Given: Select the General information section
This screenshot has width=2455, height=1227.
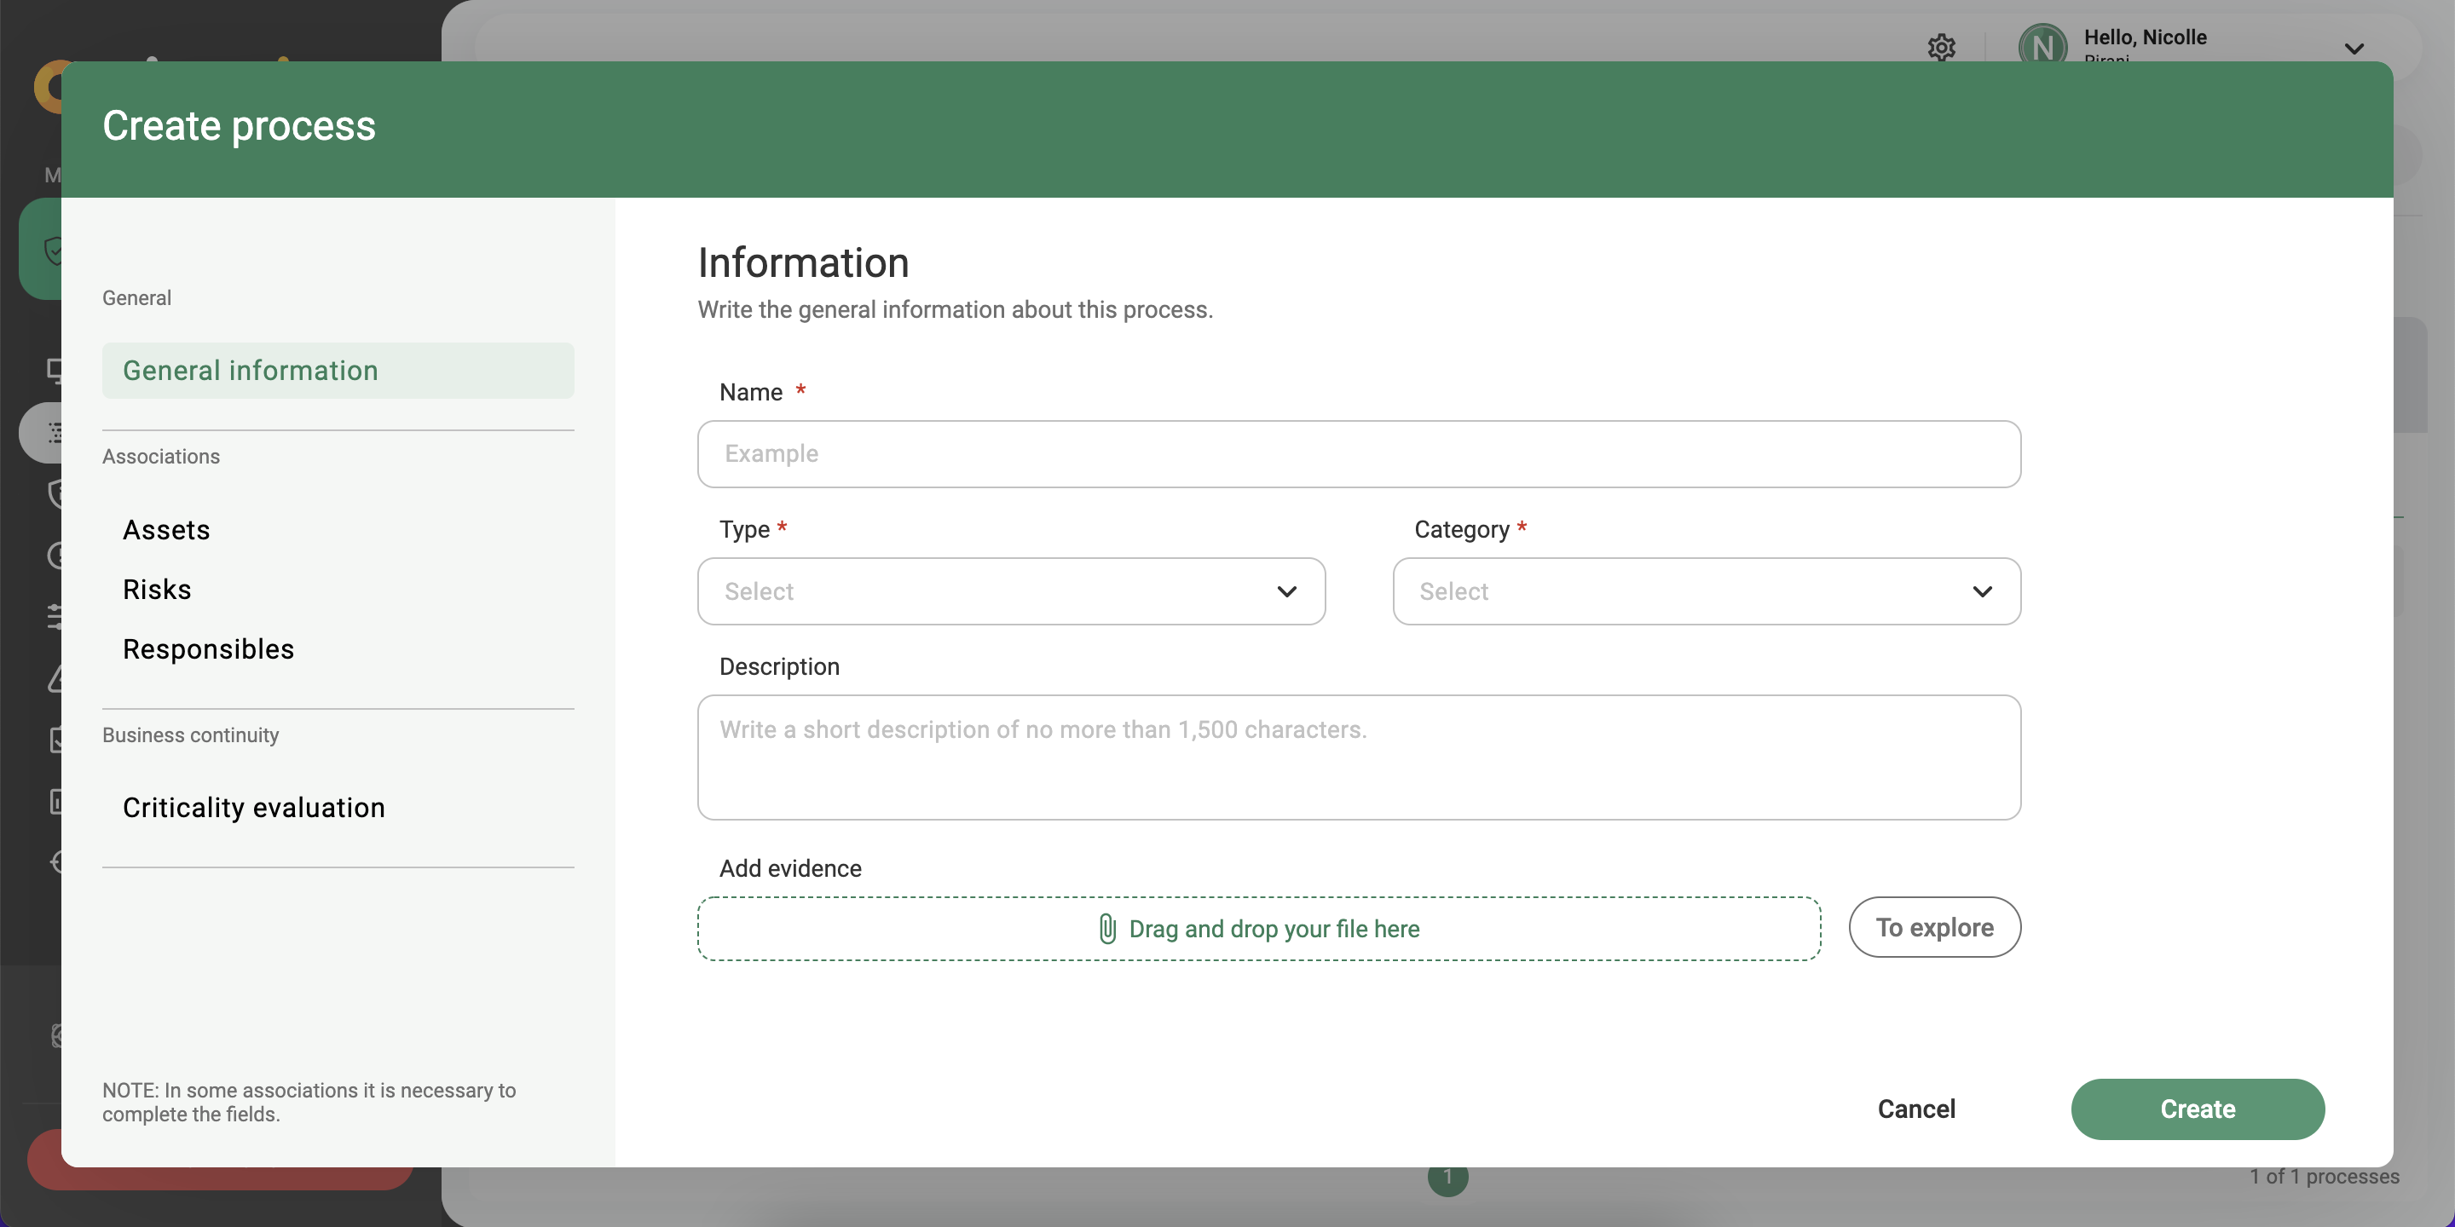Looking at the screenshot, I should (250, 371).
